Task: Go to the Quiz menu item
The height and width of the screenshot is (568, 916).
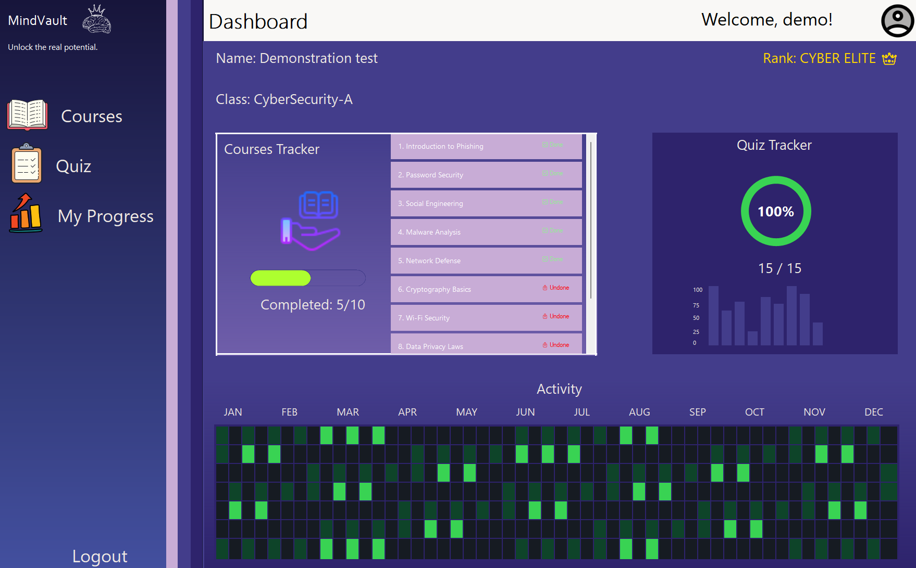Action: coord(73,166)
